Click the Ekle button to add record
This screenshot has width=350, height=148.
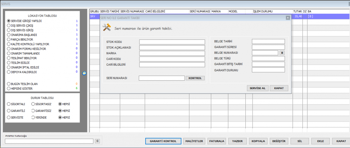[x=320, y=141]
